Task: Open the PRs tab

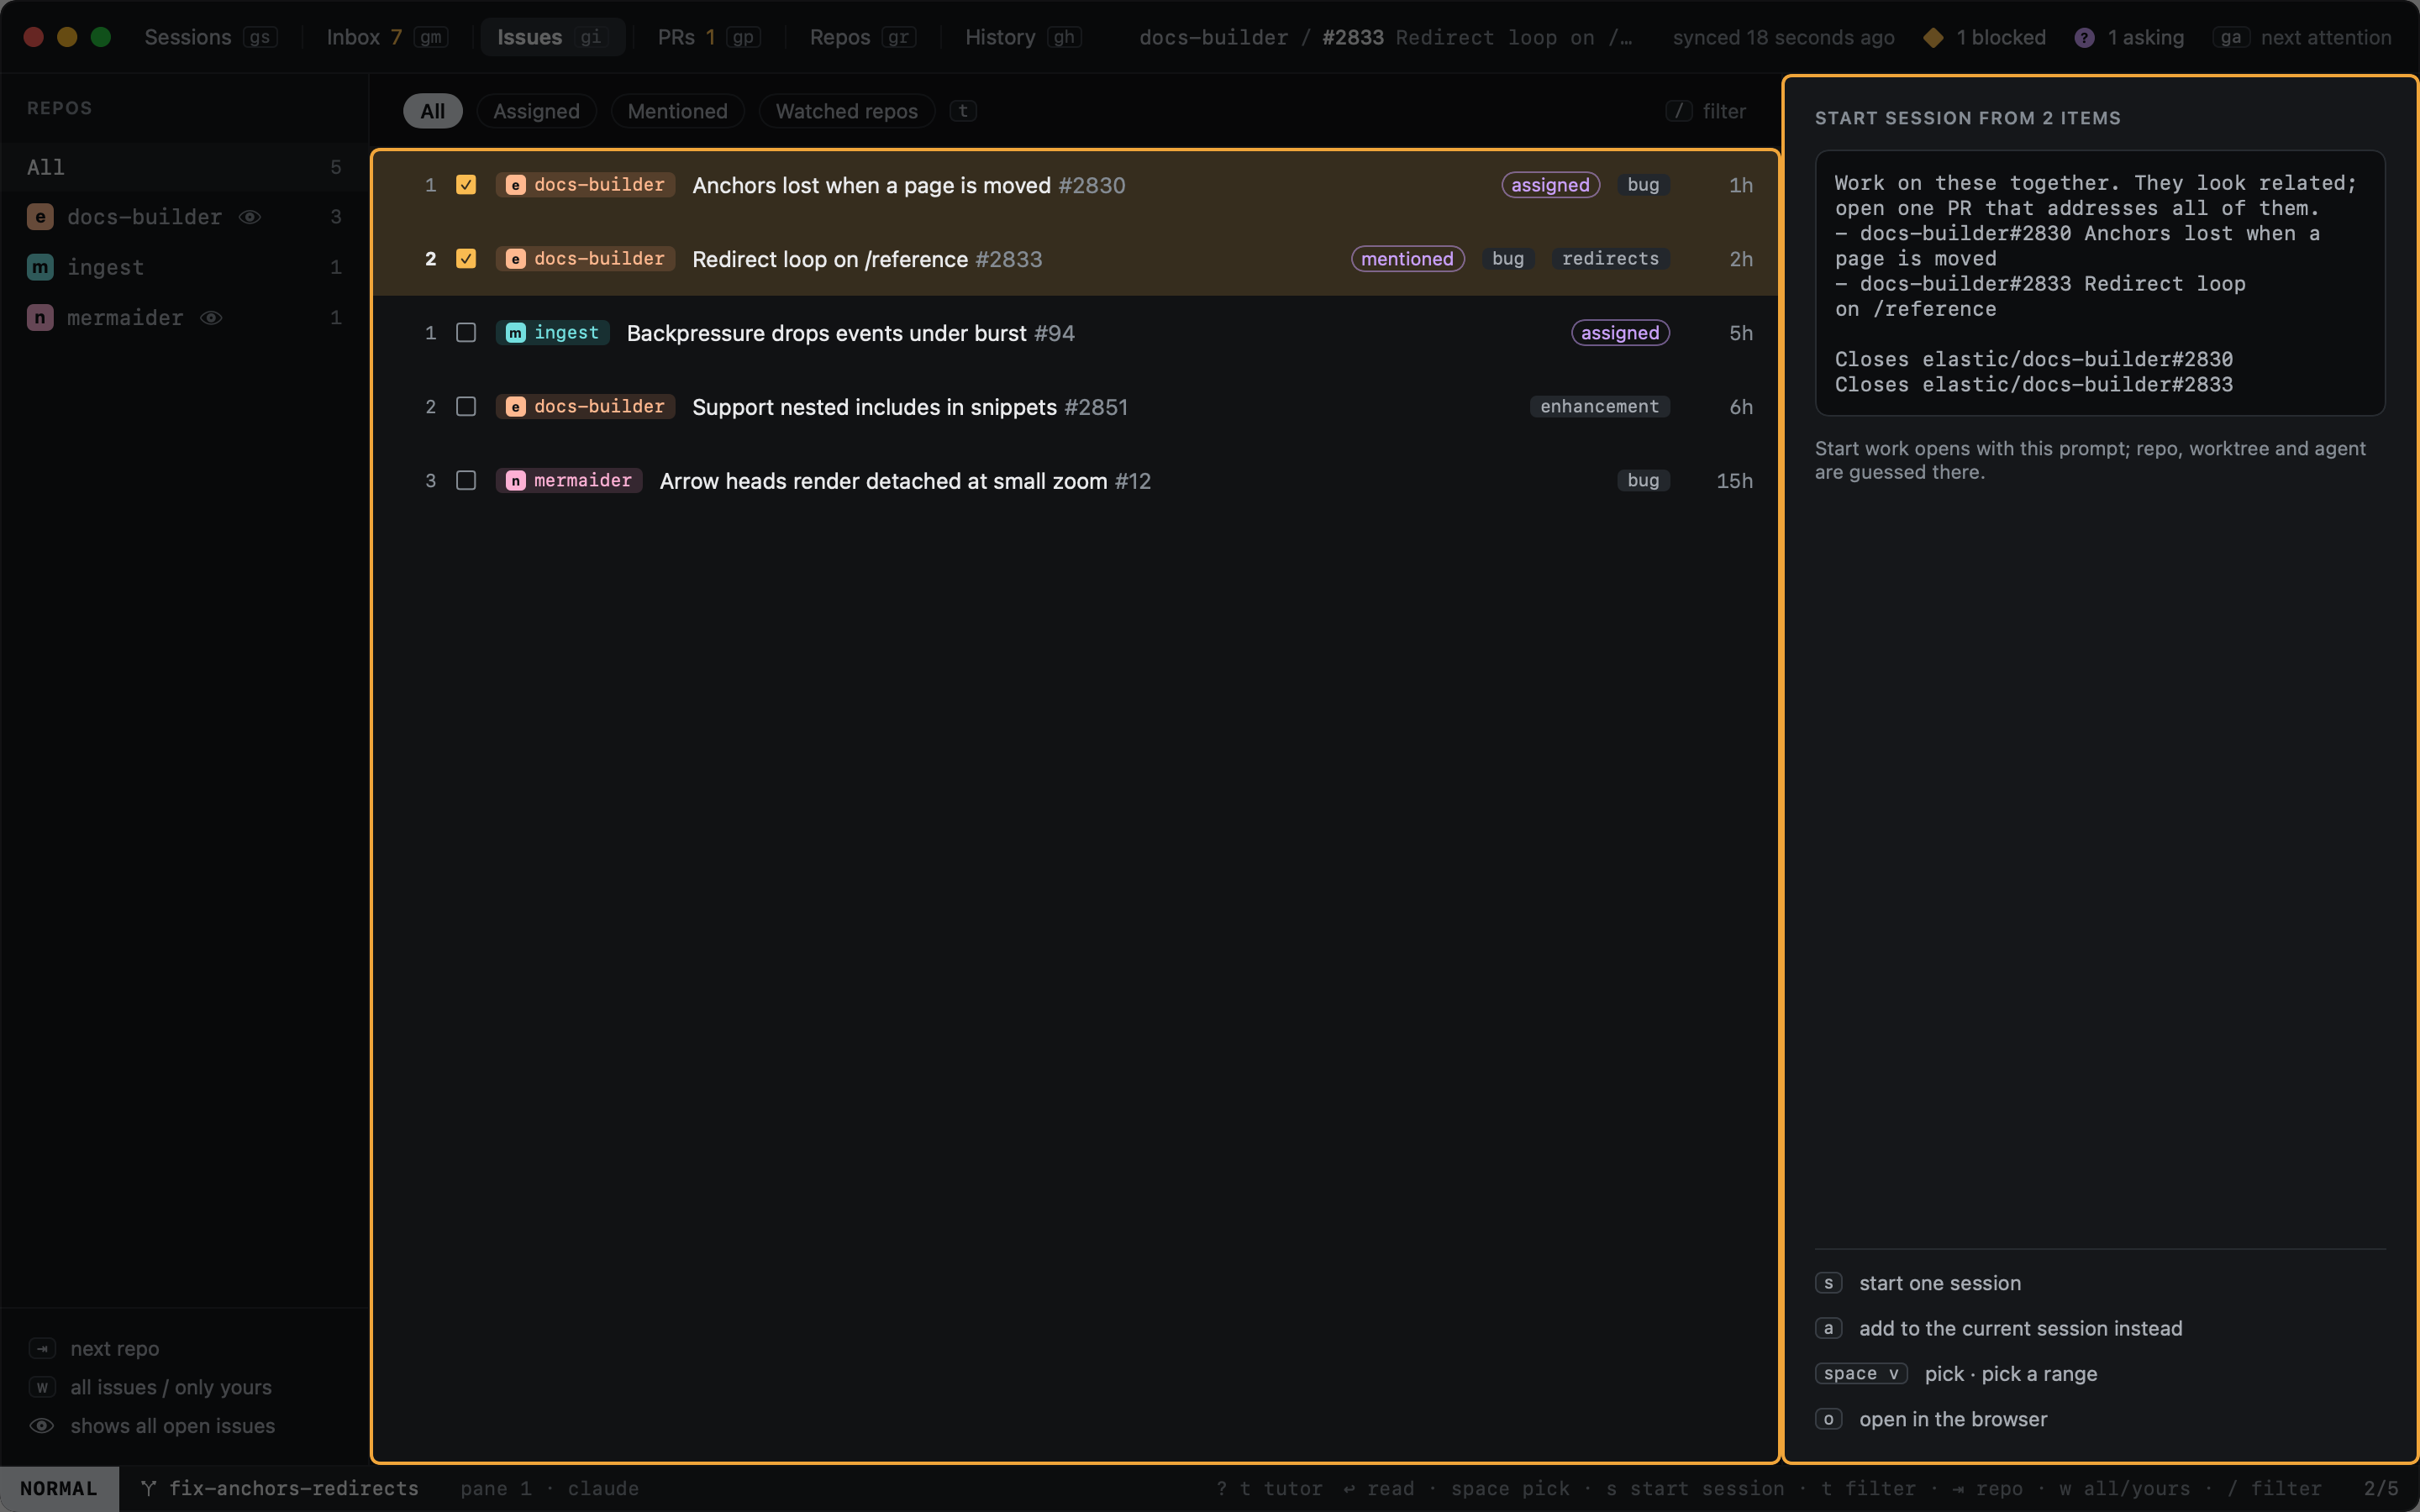Action: [x=708, y=37]
